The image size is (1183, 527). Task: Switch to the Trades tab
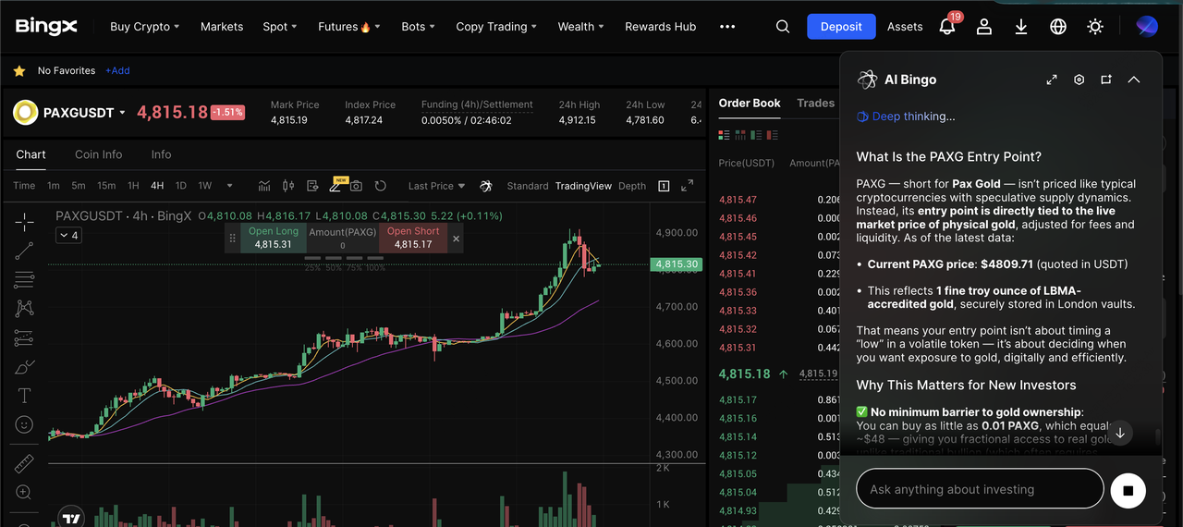tap(815, 104)
